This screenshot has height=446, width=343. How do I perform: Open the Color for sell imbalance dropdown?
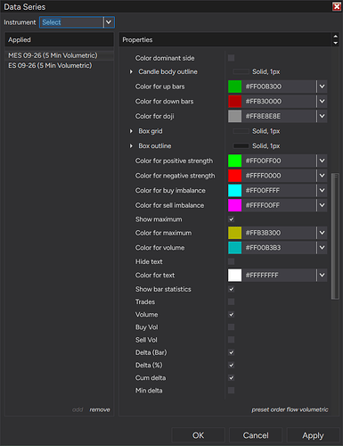coord(322,205)
